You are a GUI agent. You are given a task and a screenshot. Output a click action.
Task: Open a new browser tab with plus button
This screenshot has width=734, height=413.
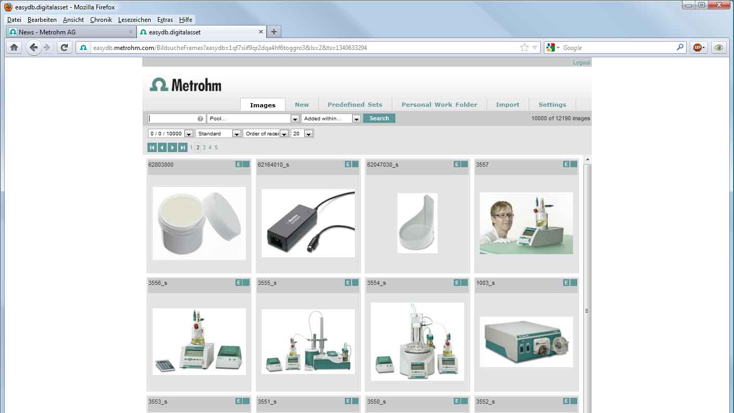click(x=274, y=32)
